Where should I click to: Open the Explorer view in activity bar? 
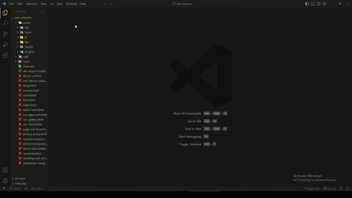[5, 13]
